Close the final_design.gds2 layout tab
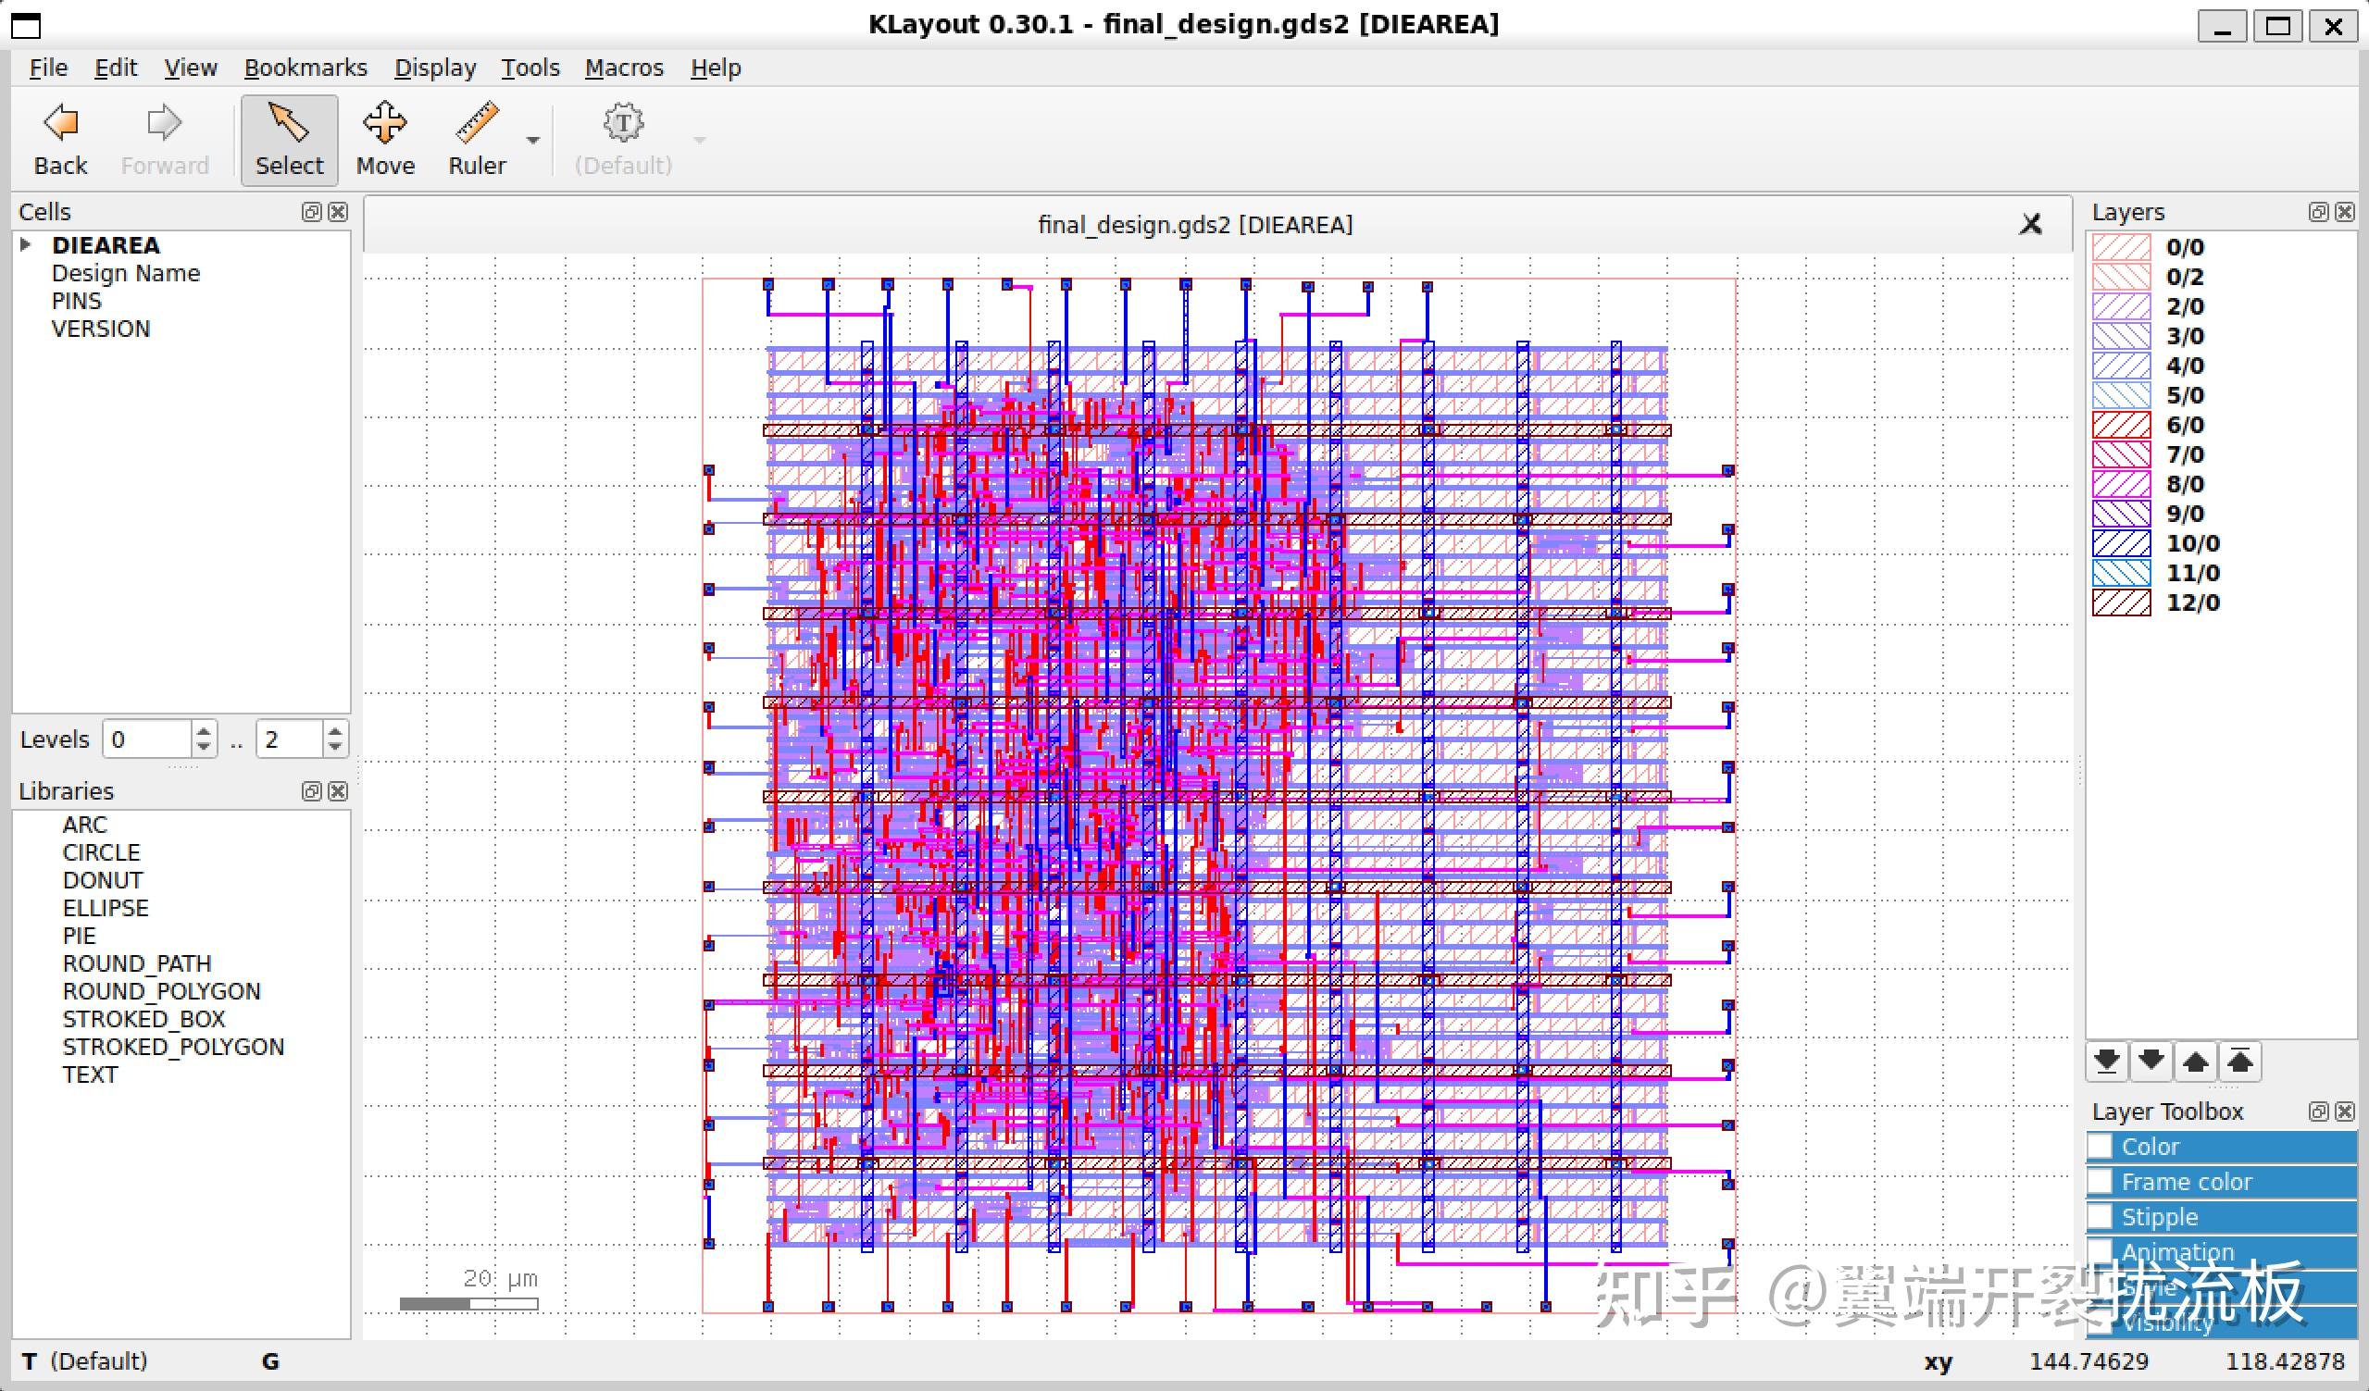 pyautogui.click(x=2030, y=224)
